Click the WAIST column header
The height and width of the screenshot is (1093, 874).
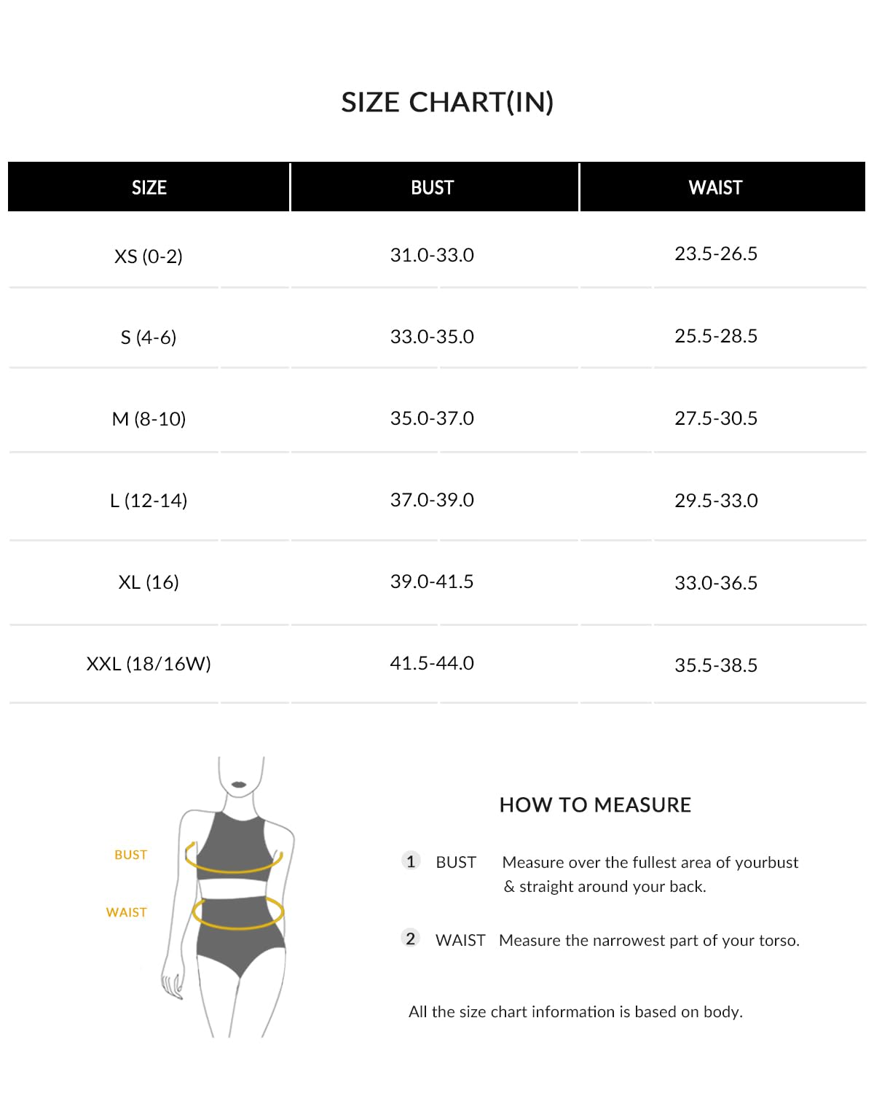[715, 187]
